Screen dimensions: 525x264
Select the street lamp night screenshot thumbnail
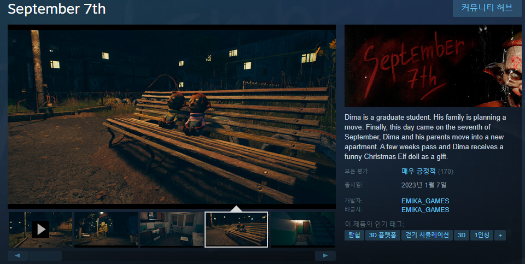106,230
